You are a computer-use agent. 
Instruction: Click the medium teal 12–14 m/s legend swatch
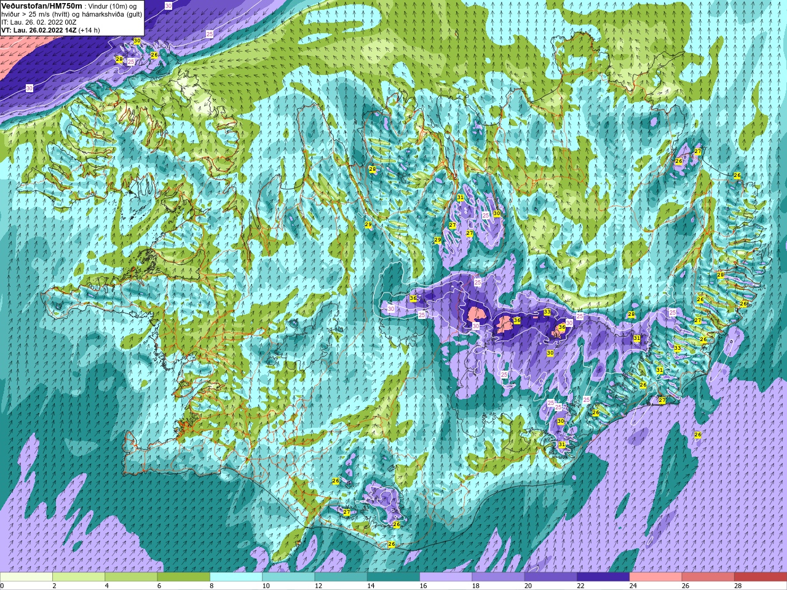[x=341, y=577]
